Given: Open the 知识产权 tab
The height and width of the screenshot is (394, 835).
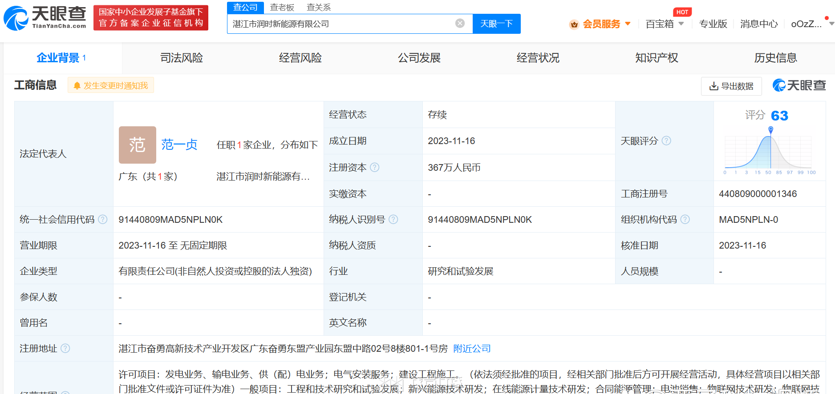Looking at the screenshot, I should tap(657, 58).
